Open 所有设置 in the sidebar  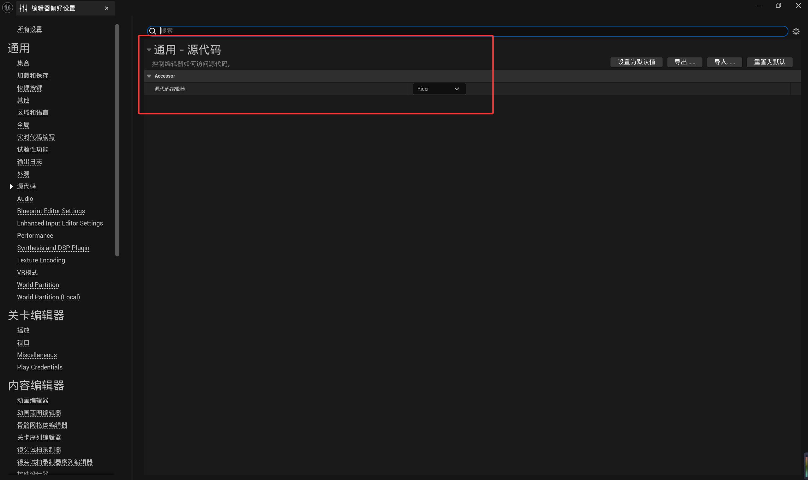[29, 29]
